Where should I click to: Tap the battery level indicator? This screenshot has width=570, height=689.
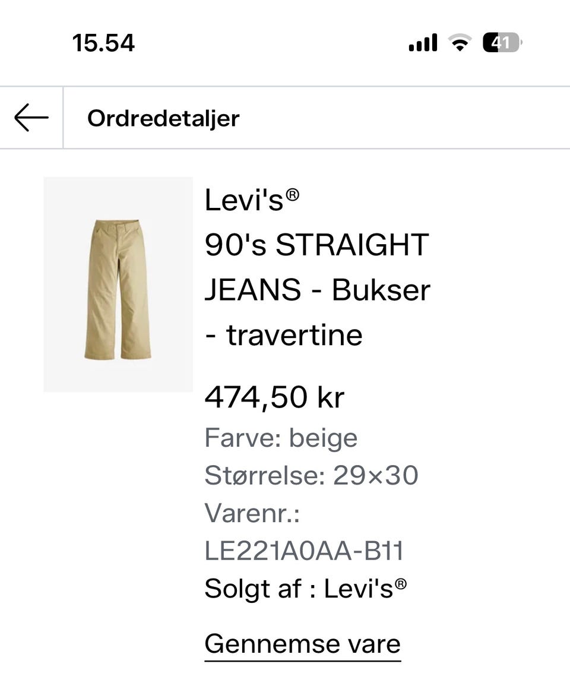point(502,43)
